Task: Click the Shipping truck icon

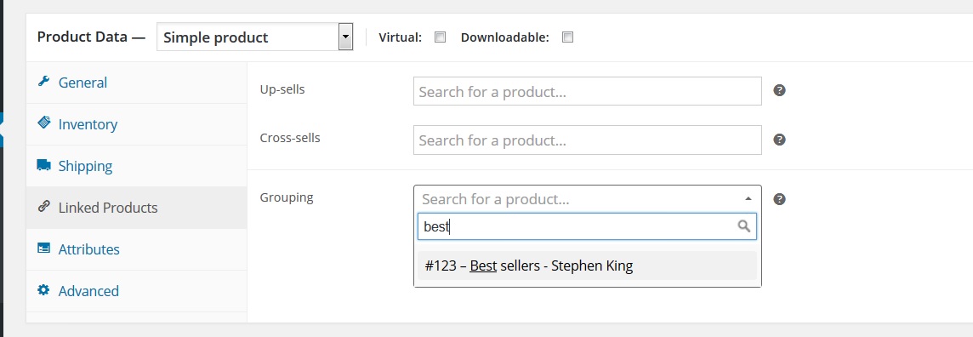Action: [43, 165]
